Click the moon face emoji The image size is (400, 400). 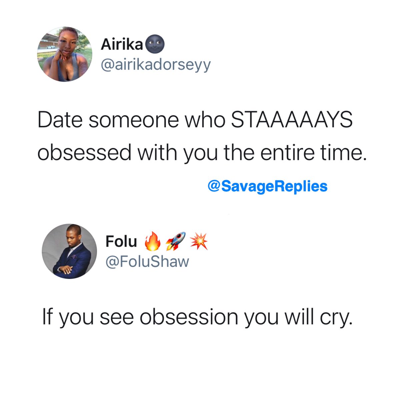(x=155, y=44)
